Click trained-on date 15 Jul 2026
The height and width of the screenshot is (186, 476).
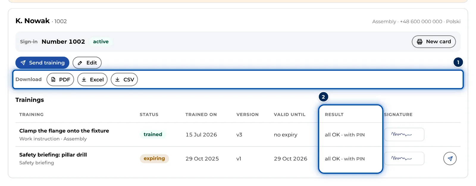(201, 135)
